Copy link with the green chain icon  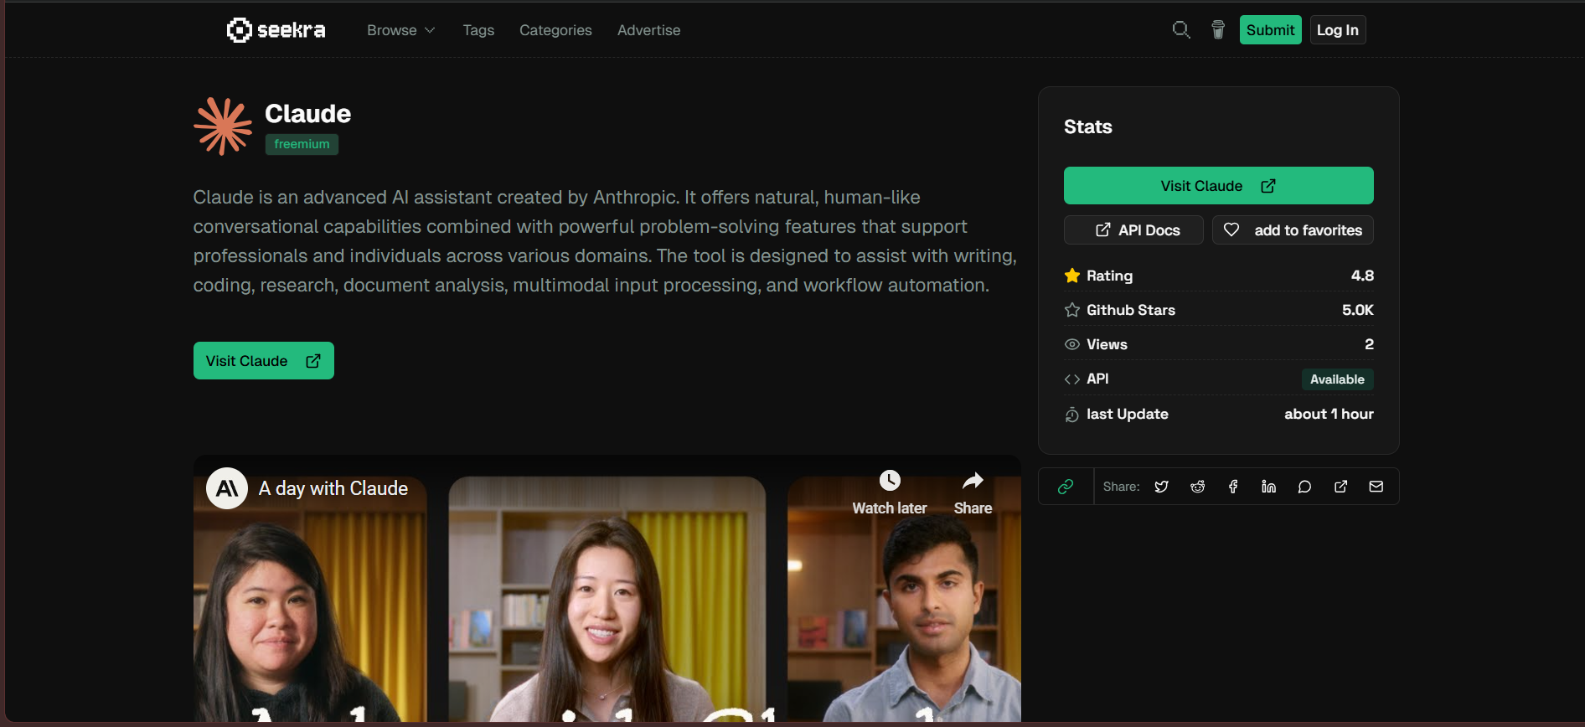(1066, 487)
